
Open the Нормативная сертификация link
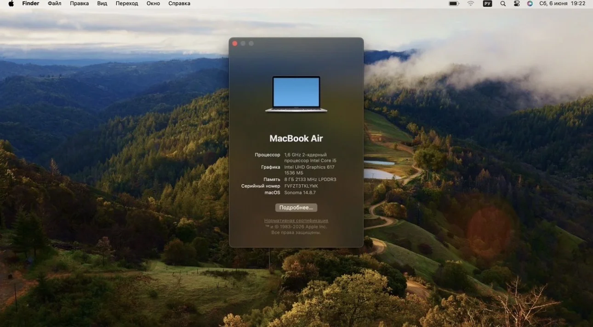pos(296,221)
